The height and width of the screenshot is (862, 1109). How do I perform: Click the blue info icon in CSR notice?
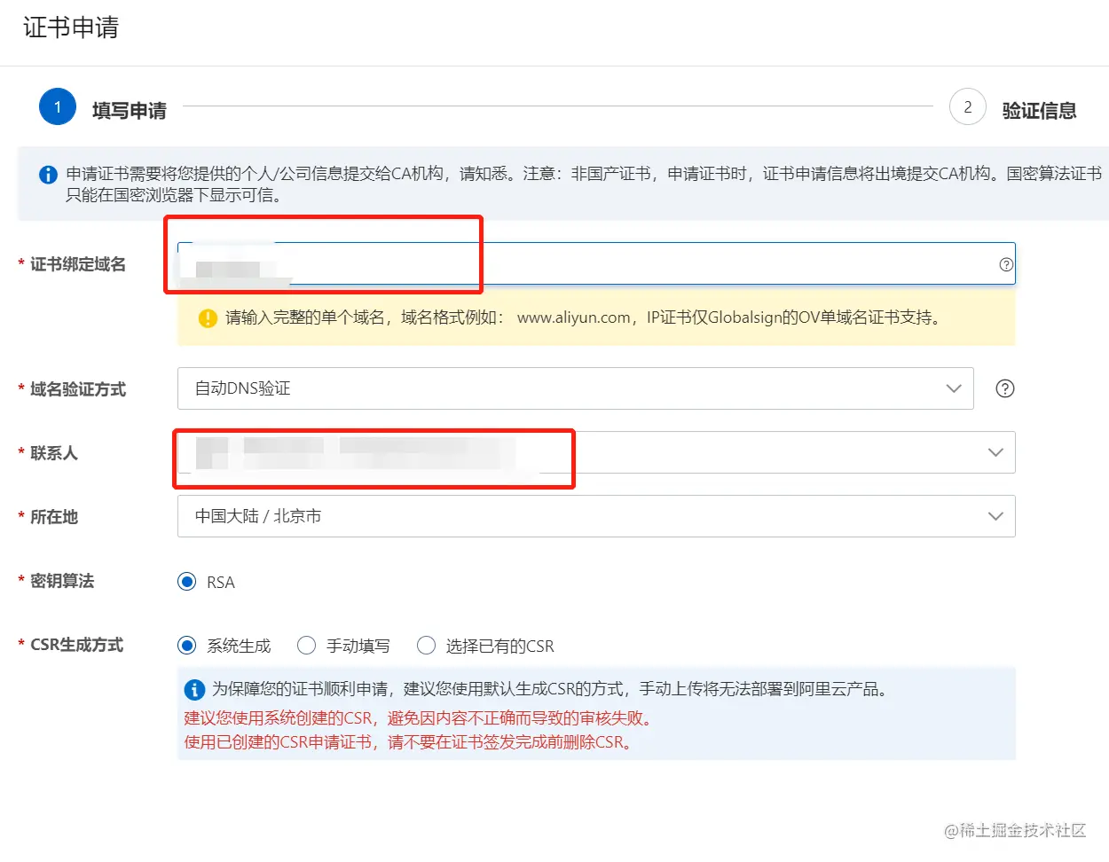pyautogui.click(x=194, y=690)
